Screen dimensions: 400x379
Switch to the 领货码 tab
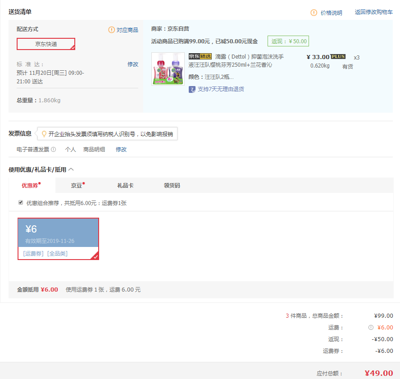coord(172,186)
